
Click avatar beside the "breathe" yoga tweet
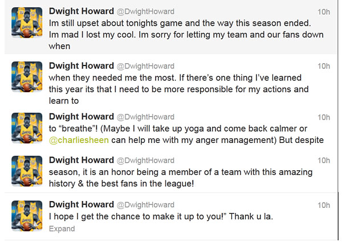click(x=27, y=128)
